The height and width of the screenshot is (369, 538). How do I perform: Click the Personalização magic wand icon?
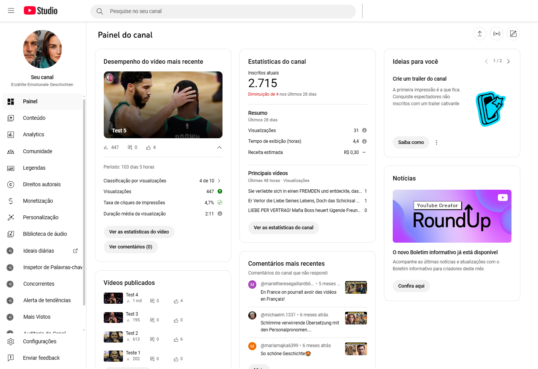tap(11, 217)
